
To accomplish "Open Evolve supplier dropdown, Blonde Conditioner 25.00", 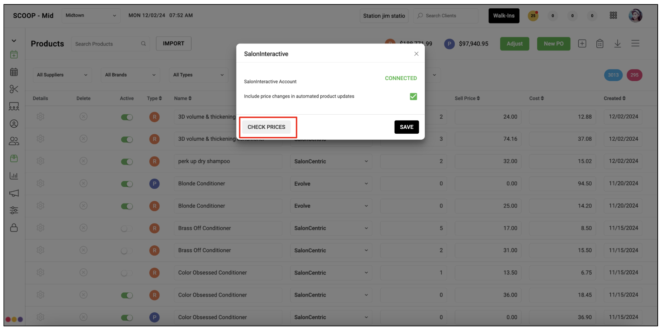I will coord(331,206).
